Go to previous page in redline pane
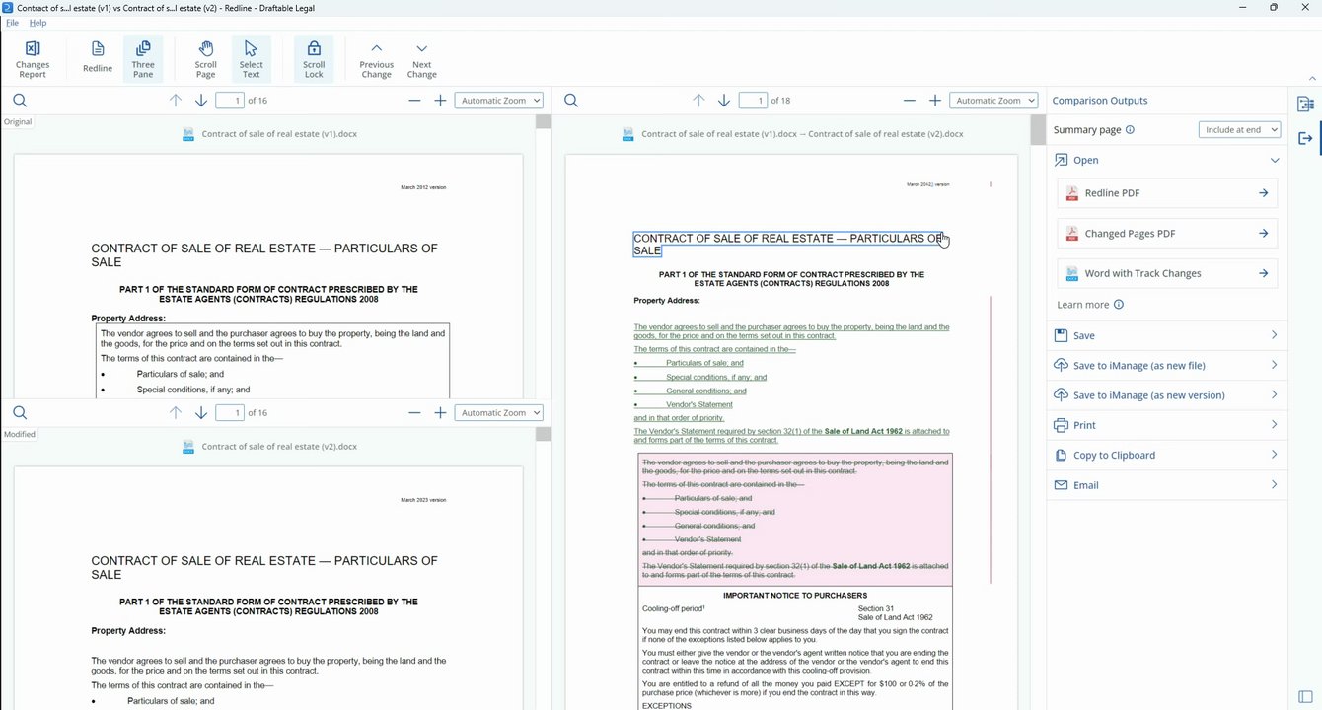 tap(698, 101)
